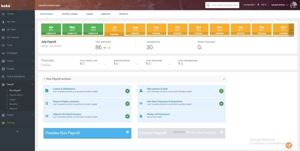Click the Salaries On Hold & Arrears checkmark
The image size is (300, 151).
click(127, 116)
